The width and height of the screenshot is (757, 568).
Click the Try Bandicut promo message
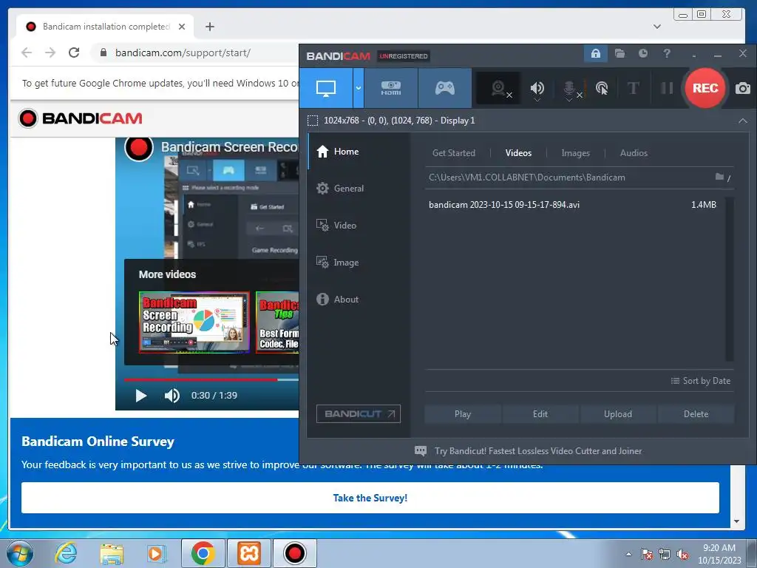528,451
